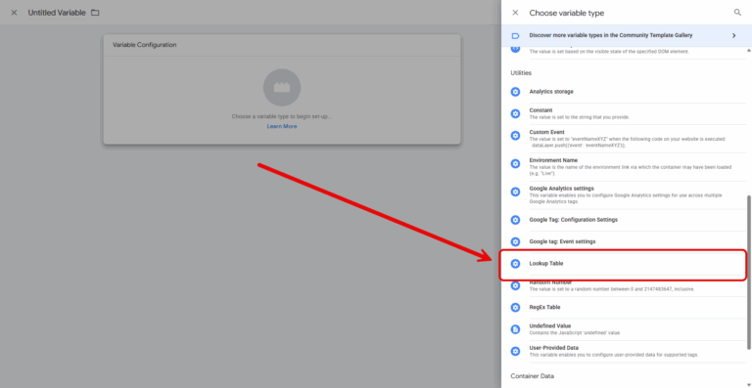752x388 pixels.
Task: Click the variable list vertical scrollbar
Action: point(749,272)
